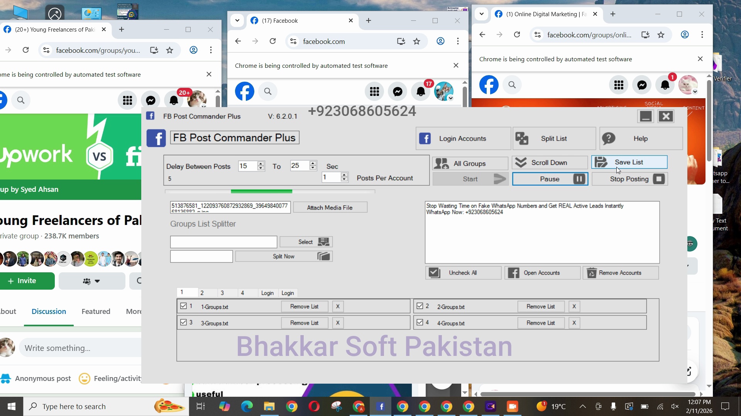Viewport: 741px width, 416px height.
Task: Click the Write something post input field
Action: 77,348
